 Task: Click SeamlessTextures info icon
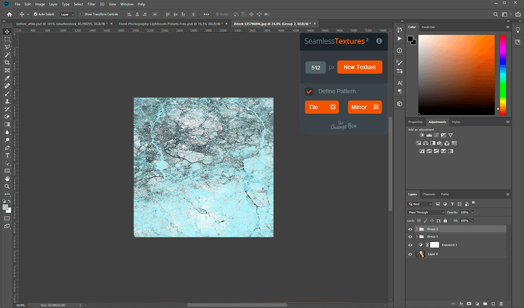point(379,41)
